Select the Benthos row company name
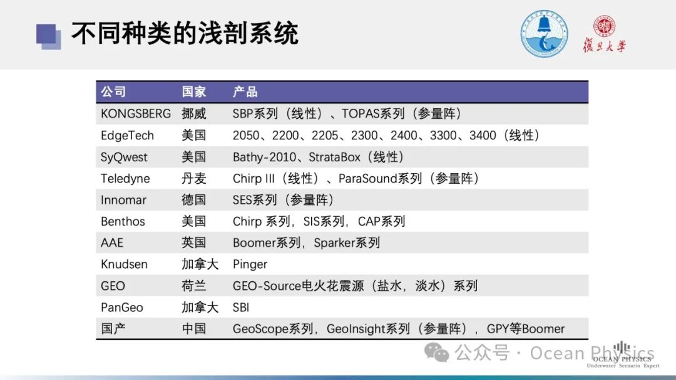Screen dimensions: 676x380 click(x=123, y=221)
